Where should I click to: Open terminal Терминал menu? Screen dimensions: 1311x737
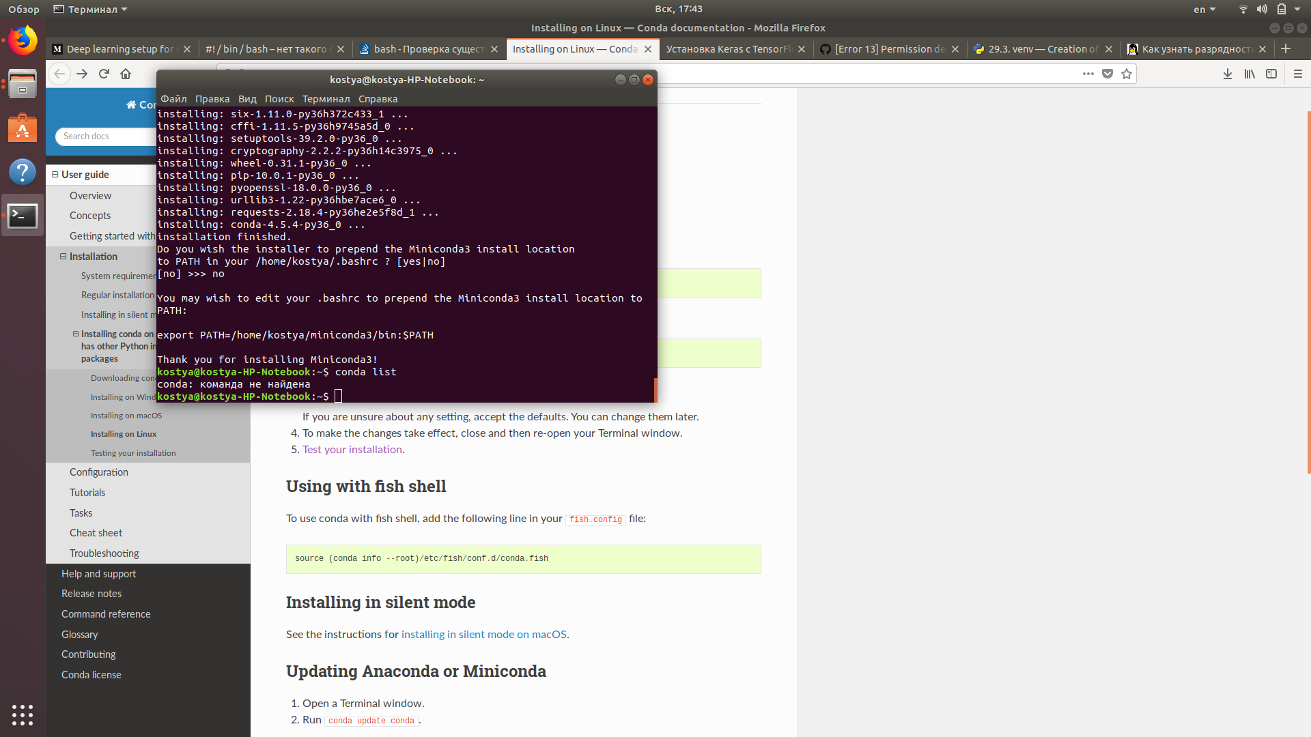point(326,99)
